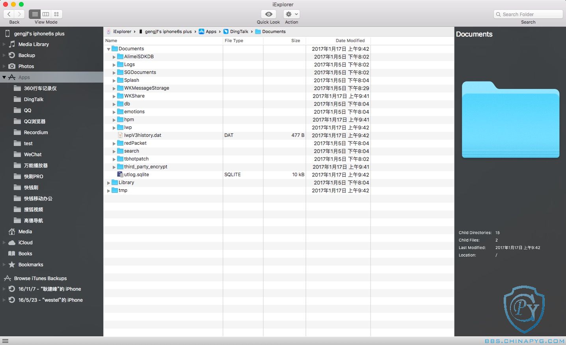Click Browse iTunes Backups

(40, 278)
